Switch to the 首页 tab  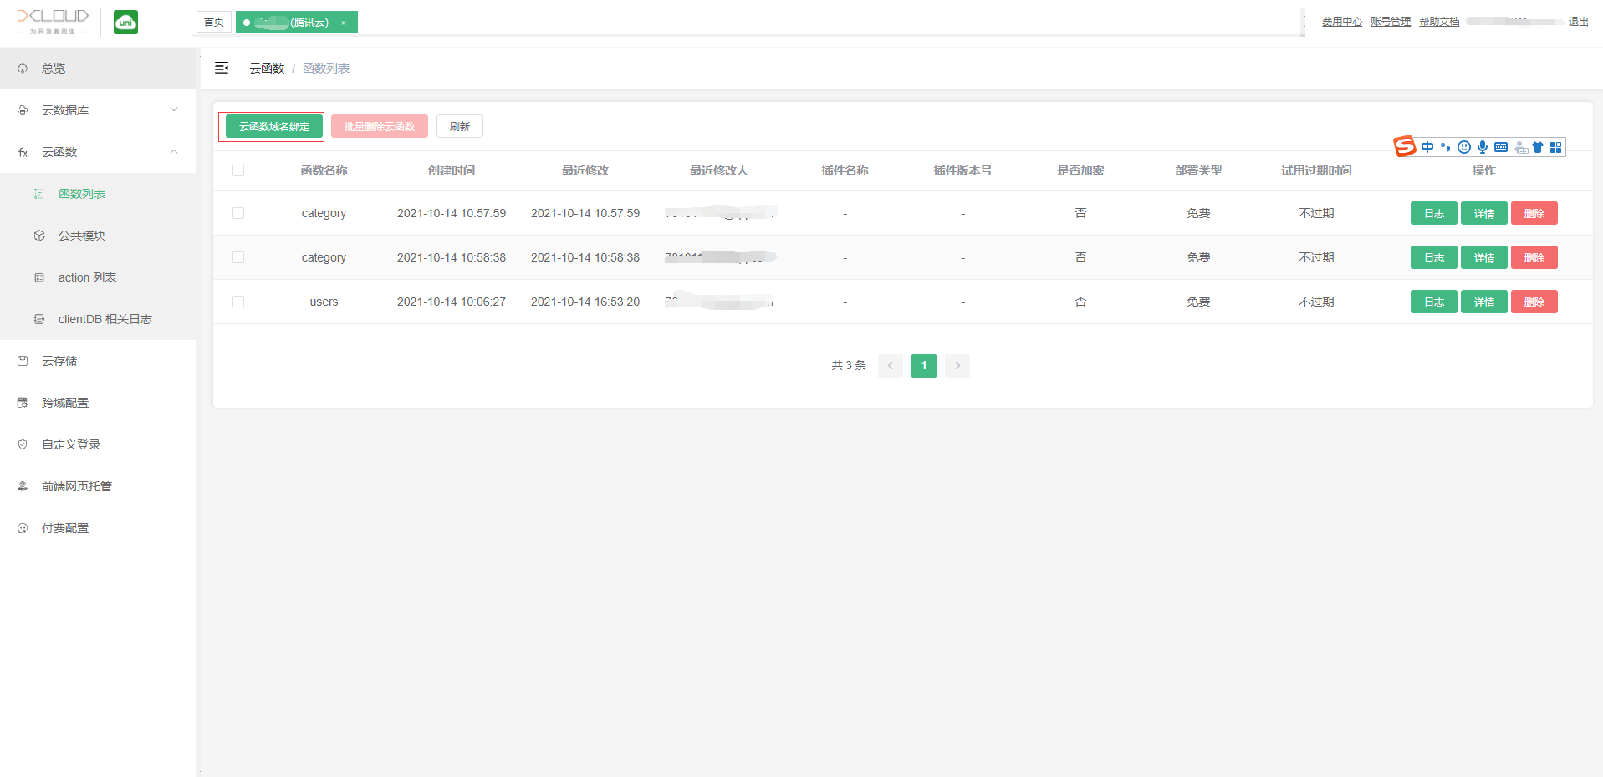[x=213, y=22]
